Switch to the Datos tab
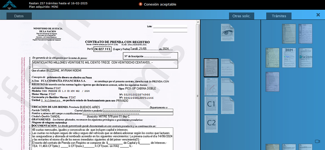325x150 pixels. (x=19, y=16)
